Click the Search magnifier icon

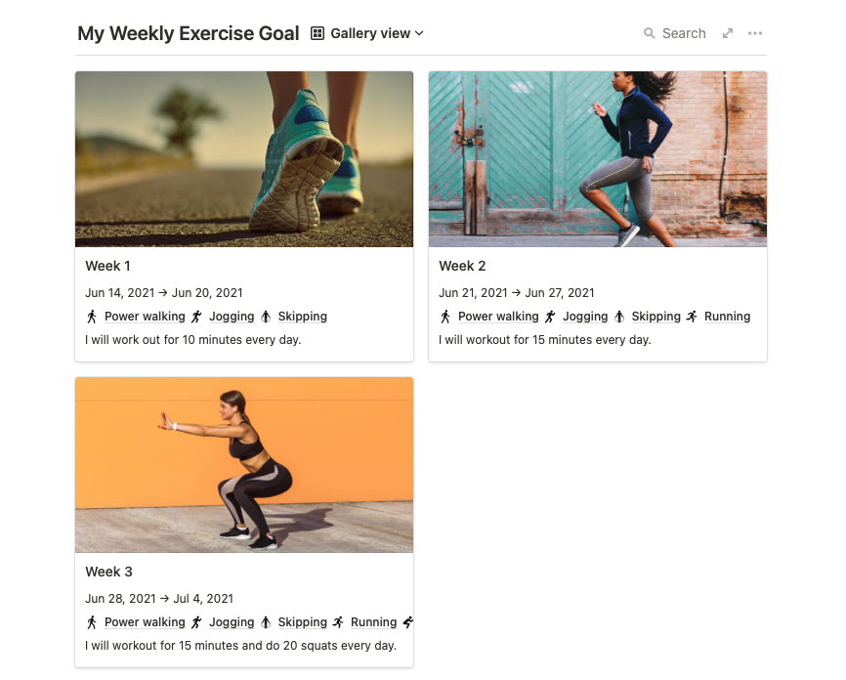click(x=650, y=33)
